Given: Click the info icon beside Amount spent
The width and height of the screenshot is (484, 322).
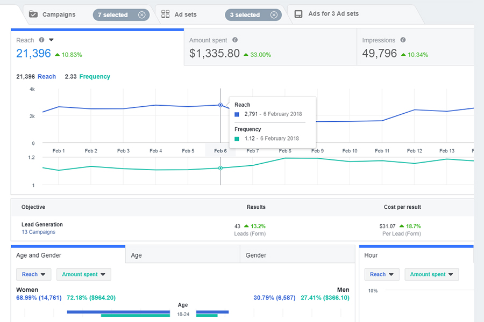Looking at the screenshot, I should 235,40.
